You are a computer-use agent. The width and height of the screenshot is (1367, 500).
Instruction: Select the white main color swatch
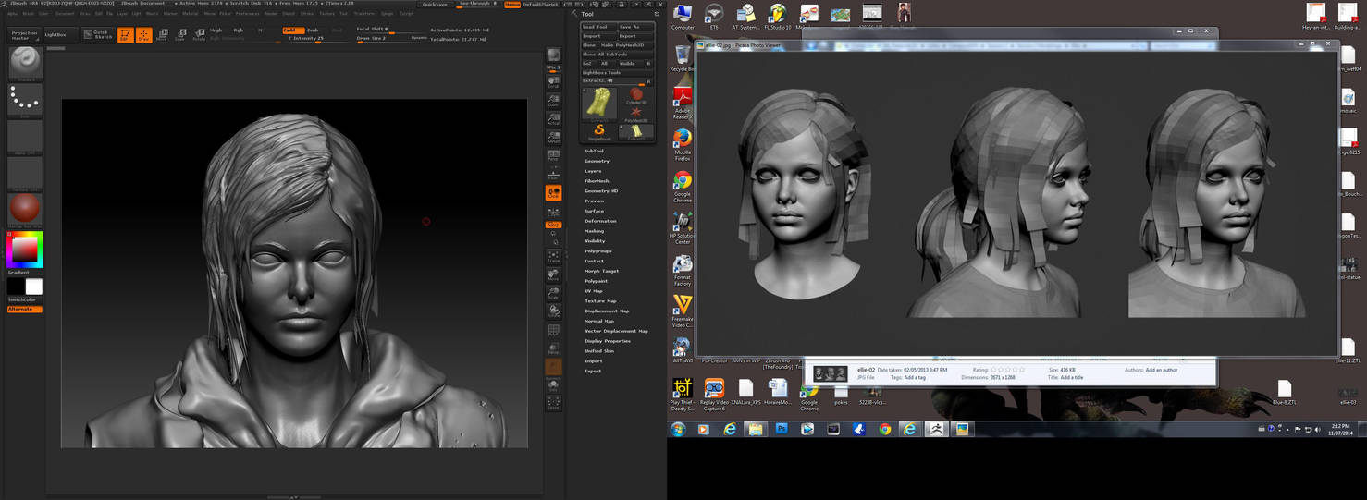(x=33, y=287)
